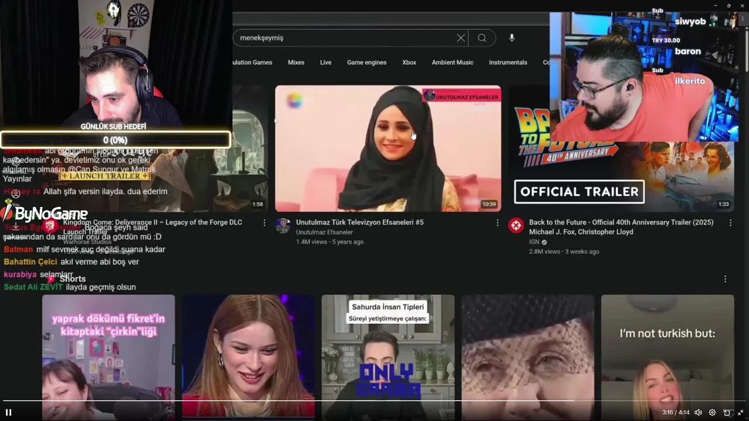Click the kurabiya selamlar chat message
Screen dimensions: 749x421
click(x=39, y=274)
